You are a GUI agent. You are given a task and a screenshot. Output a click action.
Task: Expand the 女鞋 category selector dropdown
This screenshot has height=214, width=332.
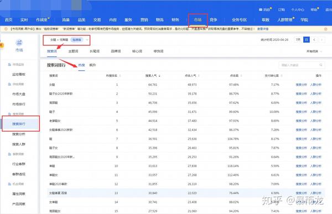87,40
